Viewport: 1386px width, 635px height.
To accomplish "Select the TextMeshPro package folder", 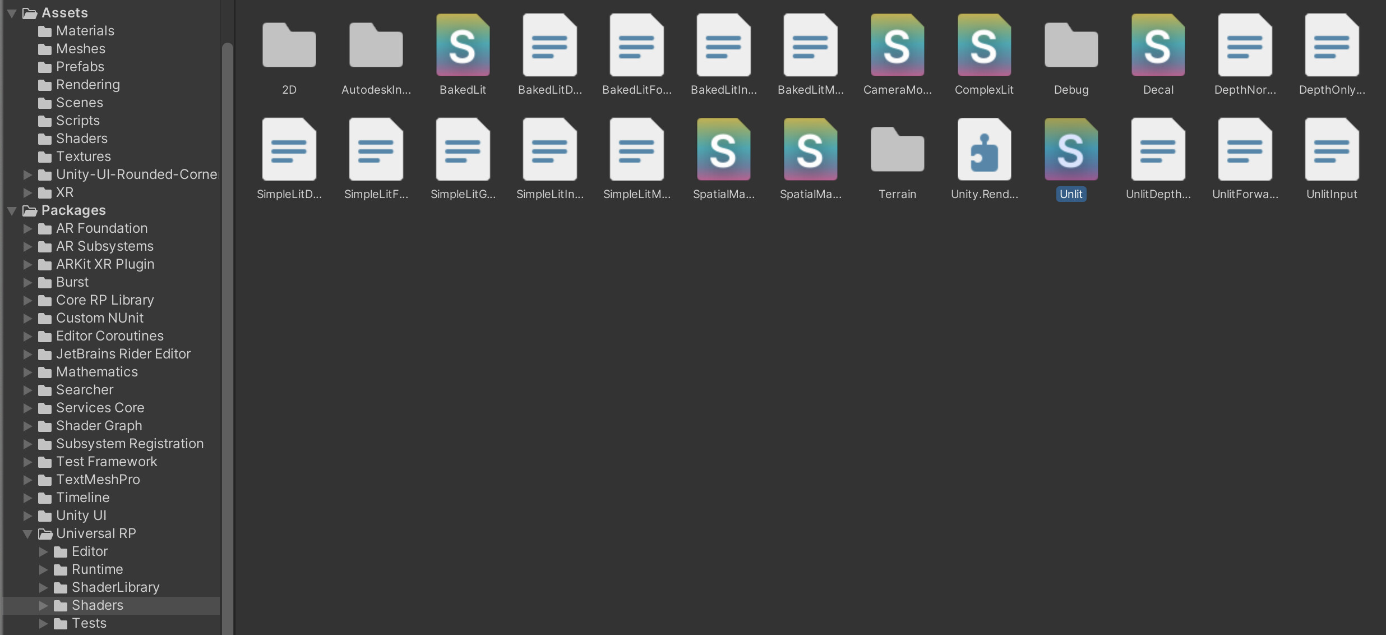I will (98, 480).
